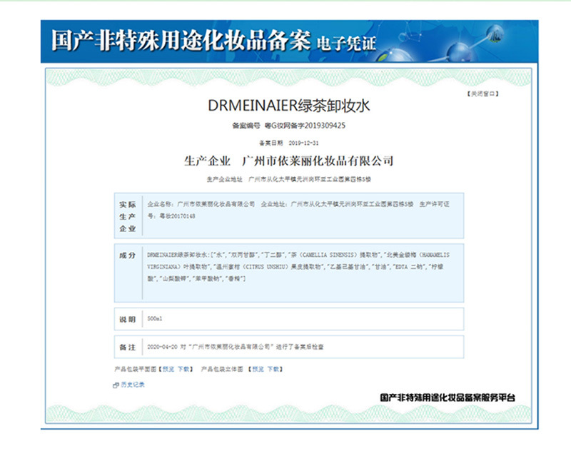Click the 2020-04-20 remark text
This screenshot has height=451, width=571.
click(236, 347)
